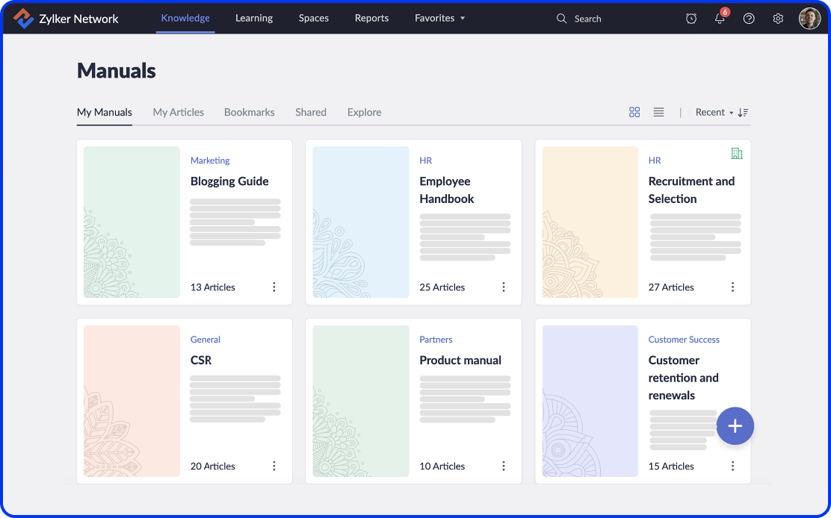Open more options for Employee Handbook
831x518 pixels.
coord(504,287)
